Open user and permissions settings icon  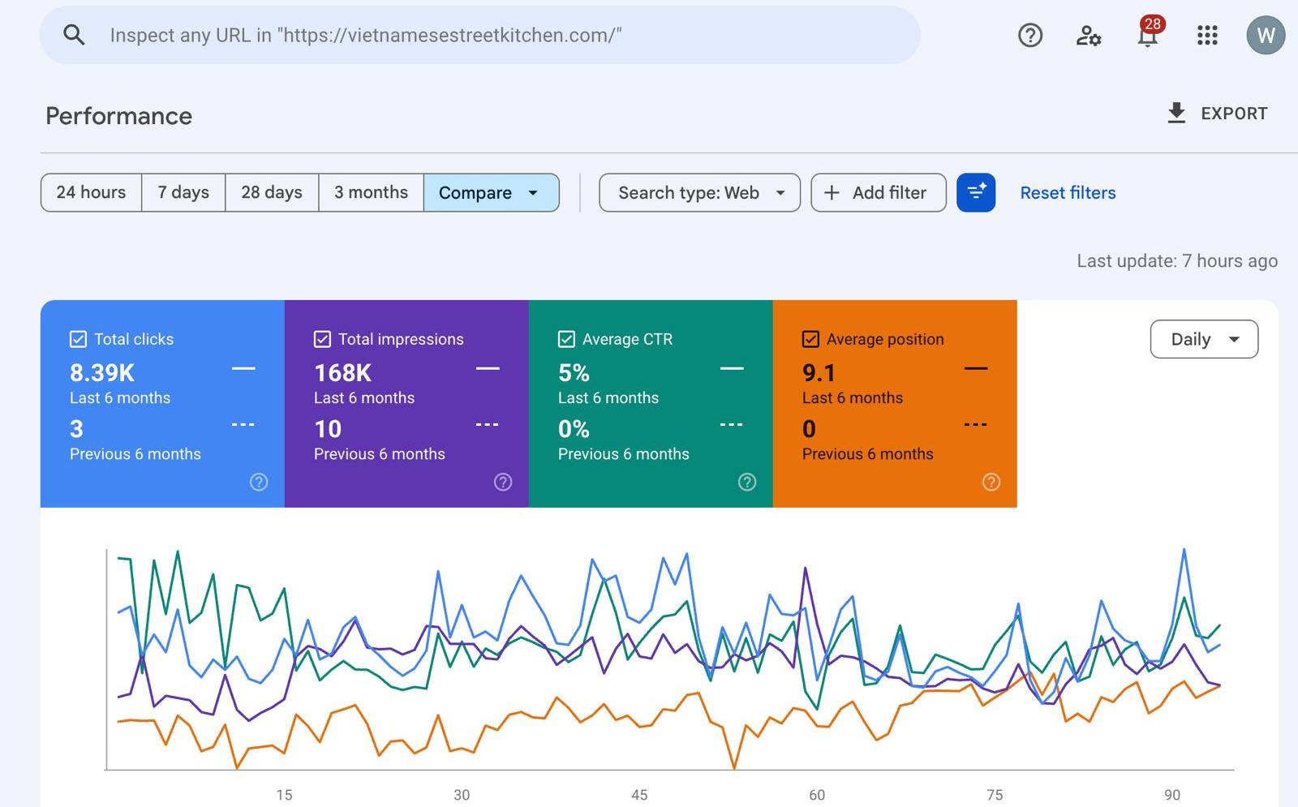[x=1088, y=36]
